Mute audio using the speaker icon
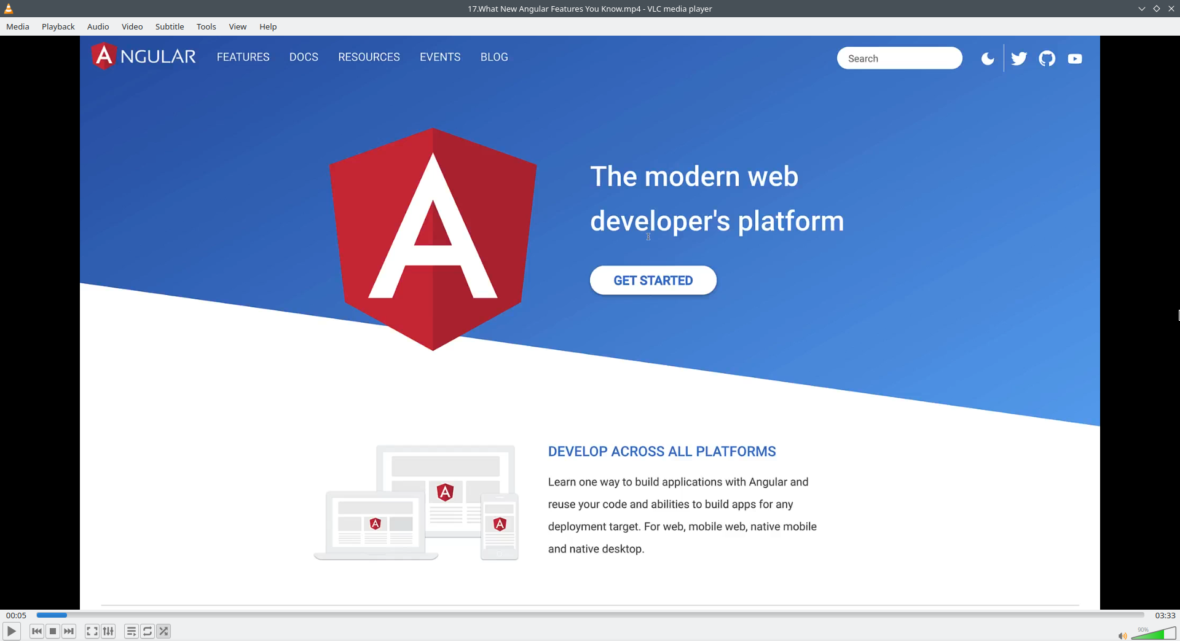 point(1122,635)
